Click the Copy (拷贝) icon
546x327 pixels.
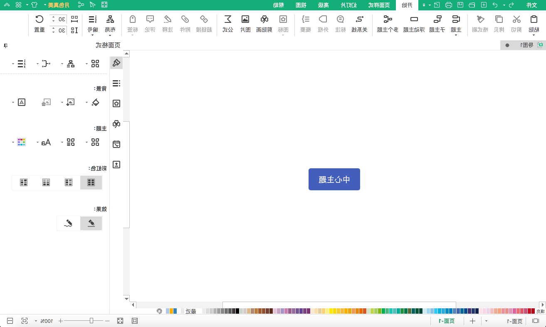499,20
